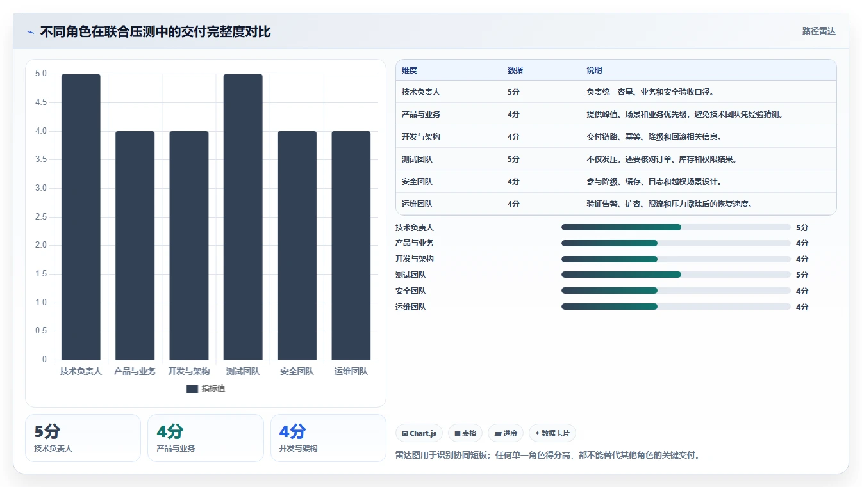Click the 测试团队 bar in chart
Viewport: 862px width, 487px height.
coord(243,217)
